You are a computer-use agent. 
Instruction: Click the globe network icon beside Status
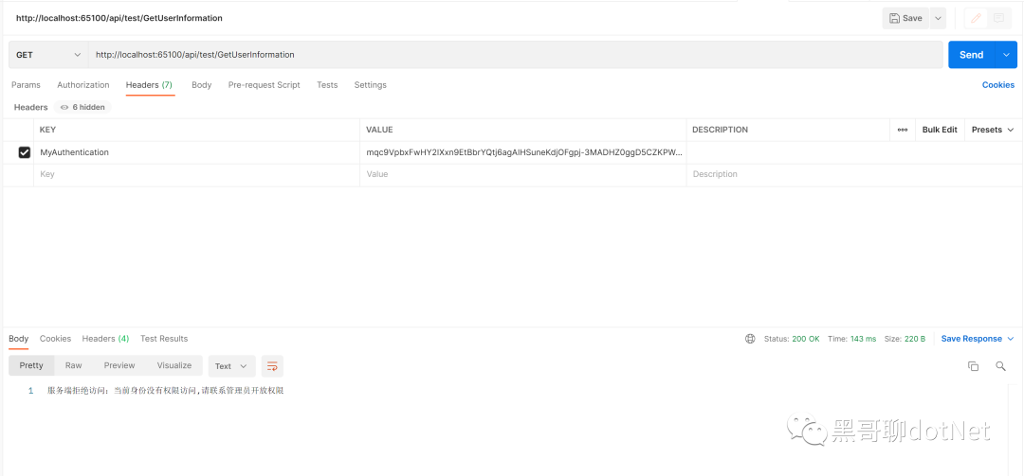coord(750,339)
